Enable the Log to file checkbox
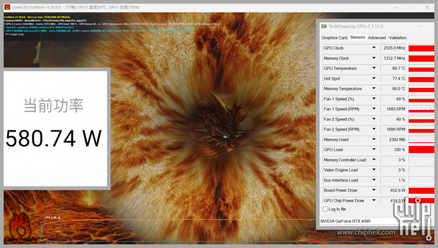The image size is (438, 248). pos(325,209)
